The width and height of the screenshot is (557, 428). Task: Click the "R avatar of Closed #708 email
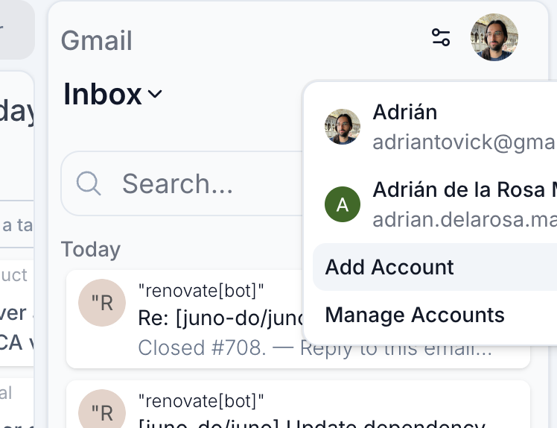tap(102, 303)
